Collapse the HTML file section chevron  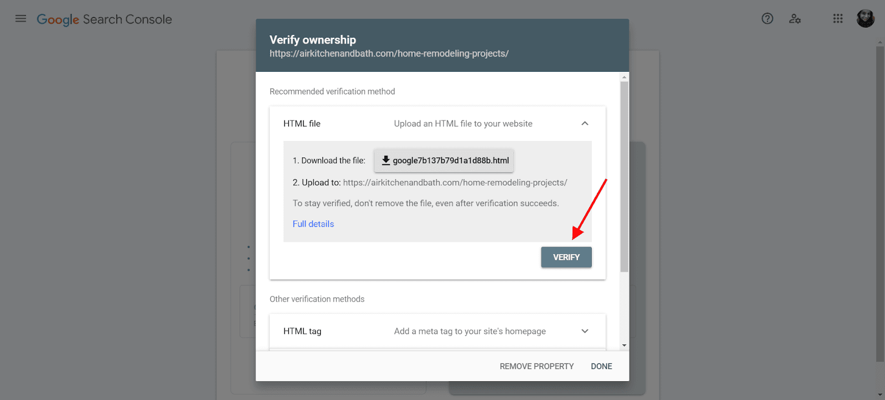pos(585,124)
